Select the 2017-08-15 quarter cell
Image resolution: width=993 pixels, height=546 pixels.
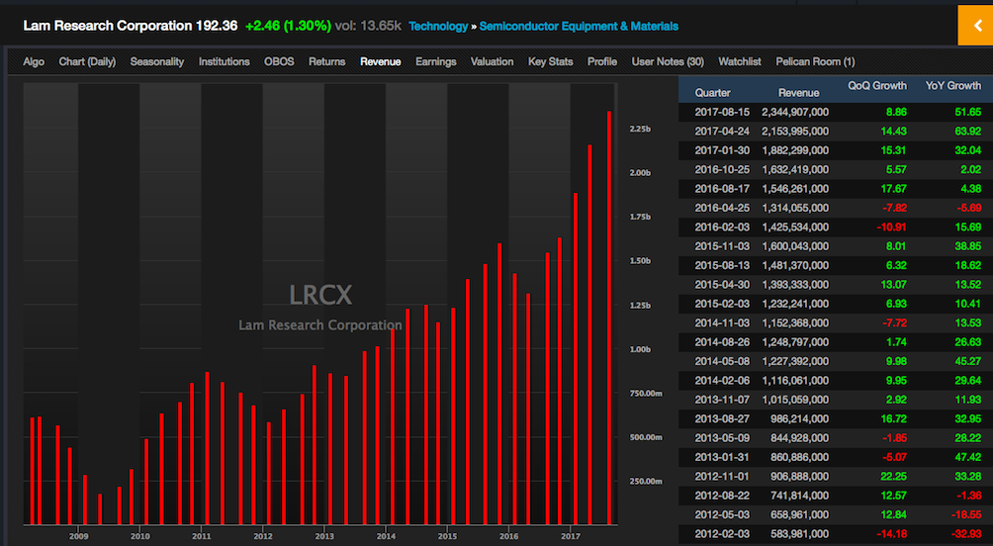point(722,112)
